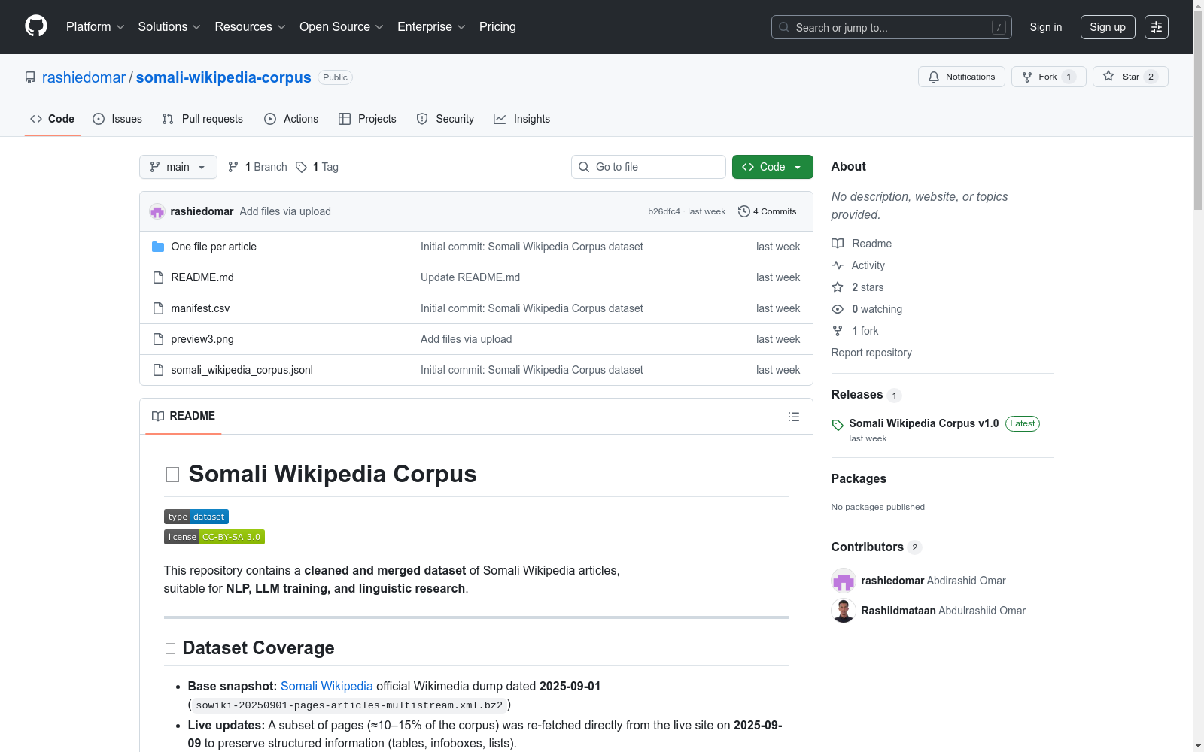This screenshot has width=1204, height=752.
Task: Open the 4 Commits history link
Action: [x=768, y=211]
